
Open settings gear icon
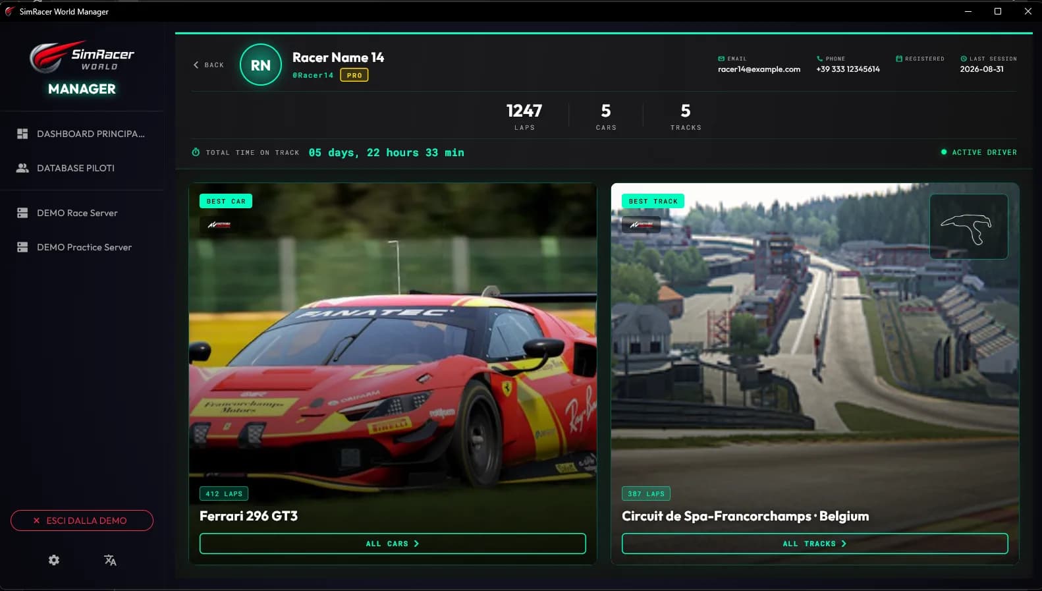point(54,560)
